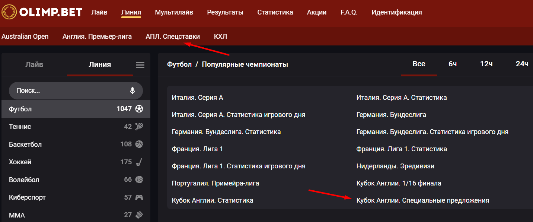Open Франция. Лига 1 championship
This screenshot has width=533, height=222.
coord(197,149)
